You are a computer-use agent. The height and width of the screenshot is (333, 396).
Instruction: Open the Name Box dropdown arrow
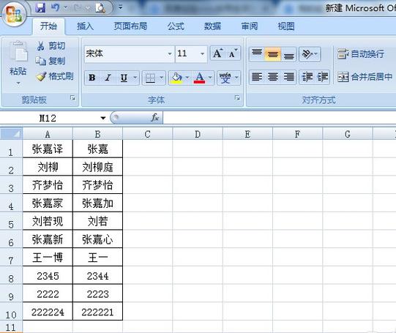pos(102,118)
